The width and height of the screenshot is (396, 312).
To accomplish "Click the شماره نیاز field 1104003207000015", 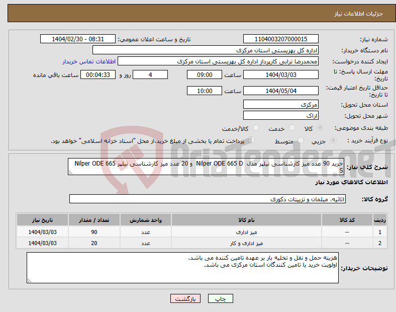I will click(x=280, y=39).
